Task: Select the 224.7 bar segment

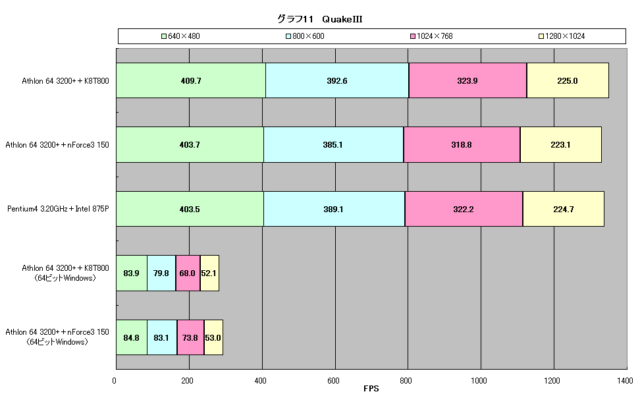Action: coord(564,209)
